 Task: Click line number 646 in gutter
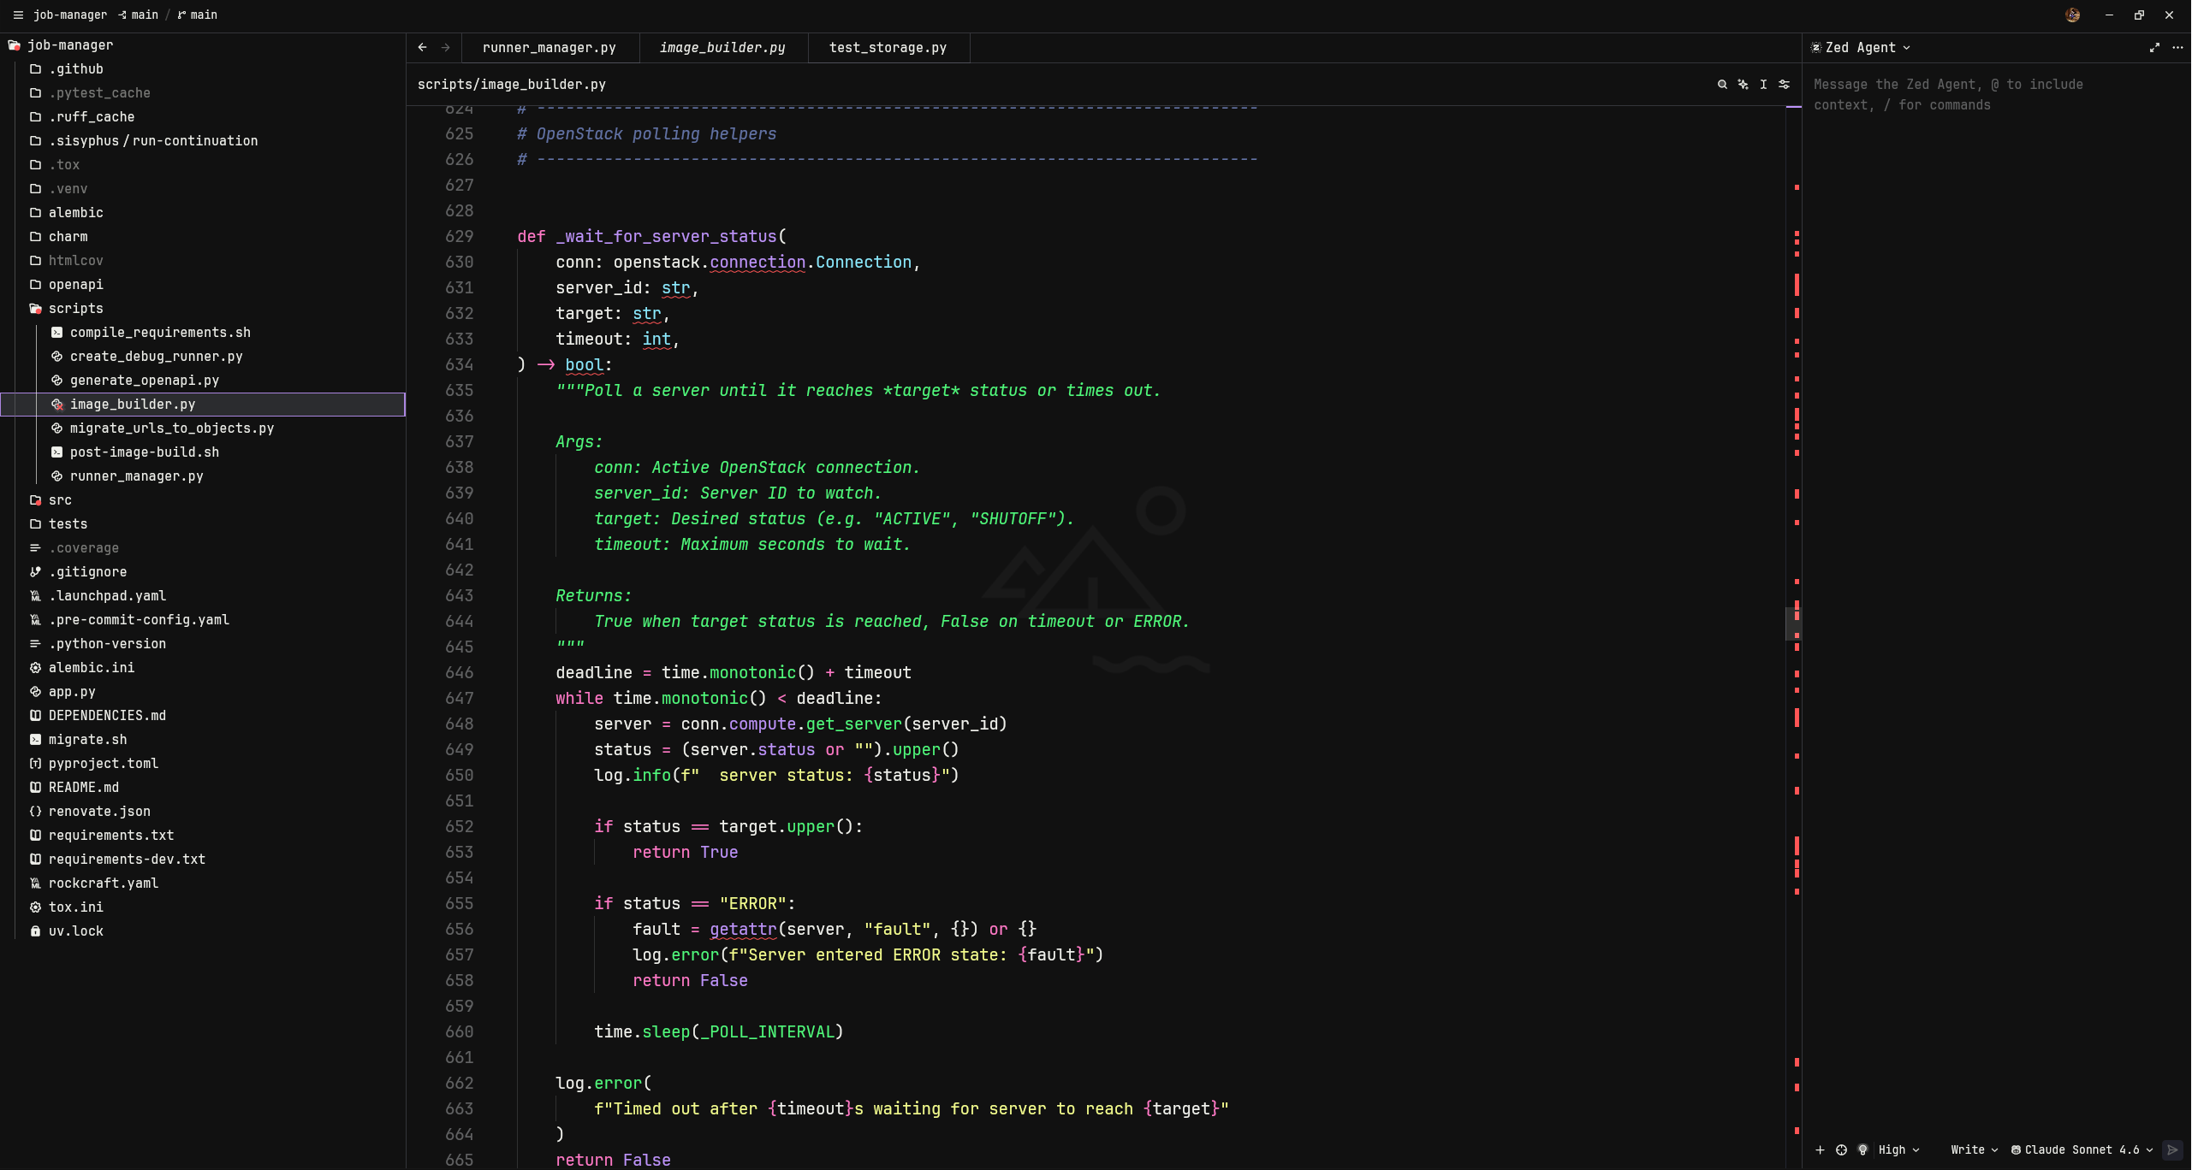coord(459,673)
